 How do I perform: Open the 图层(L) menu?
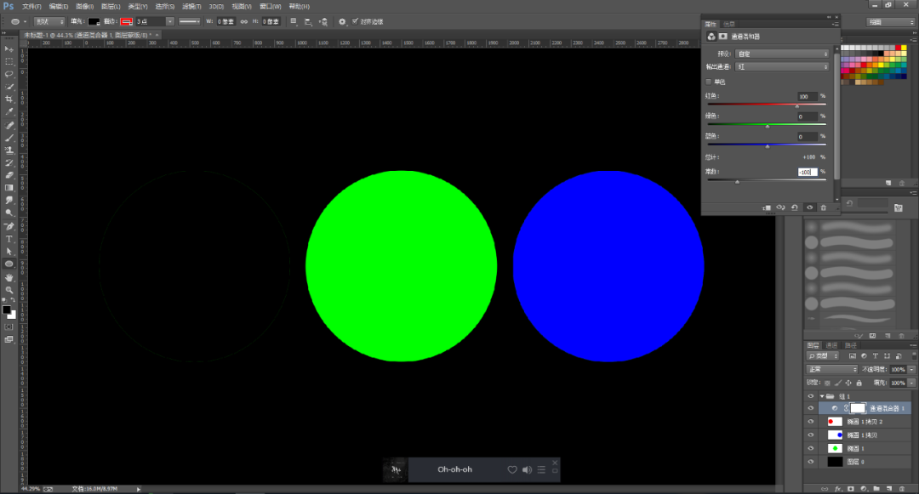[x=111, y=7]
